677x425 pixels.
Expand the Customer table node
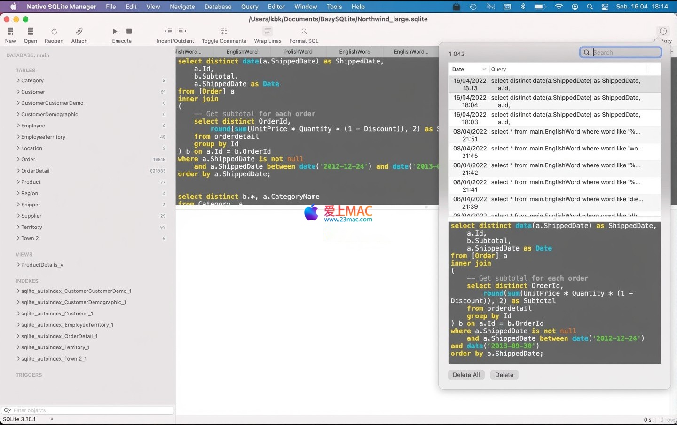coord(18,92)
